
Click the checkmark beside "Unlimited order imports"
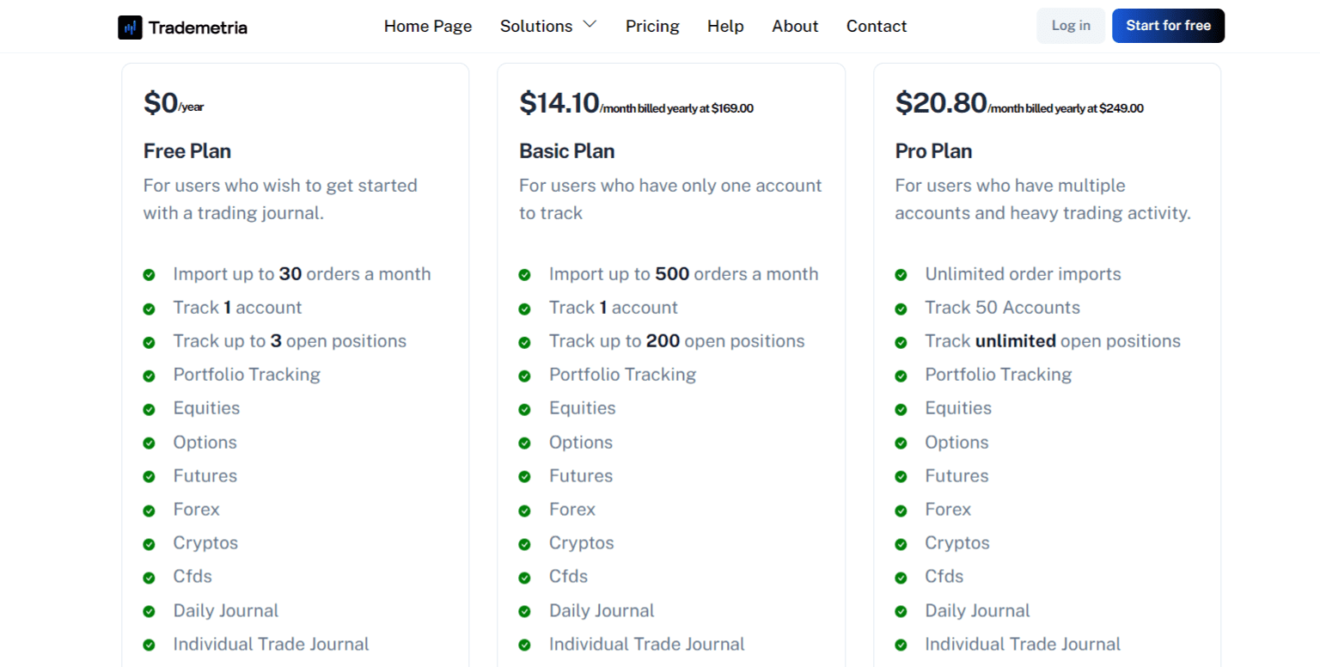900,274
